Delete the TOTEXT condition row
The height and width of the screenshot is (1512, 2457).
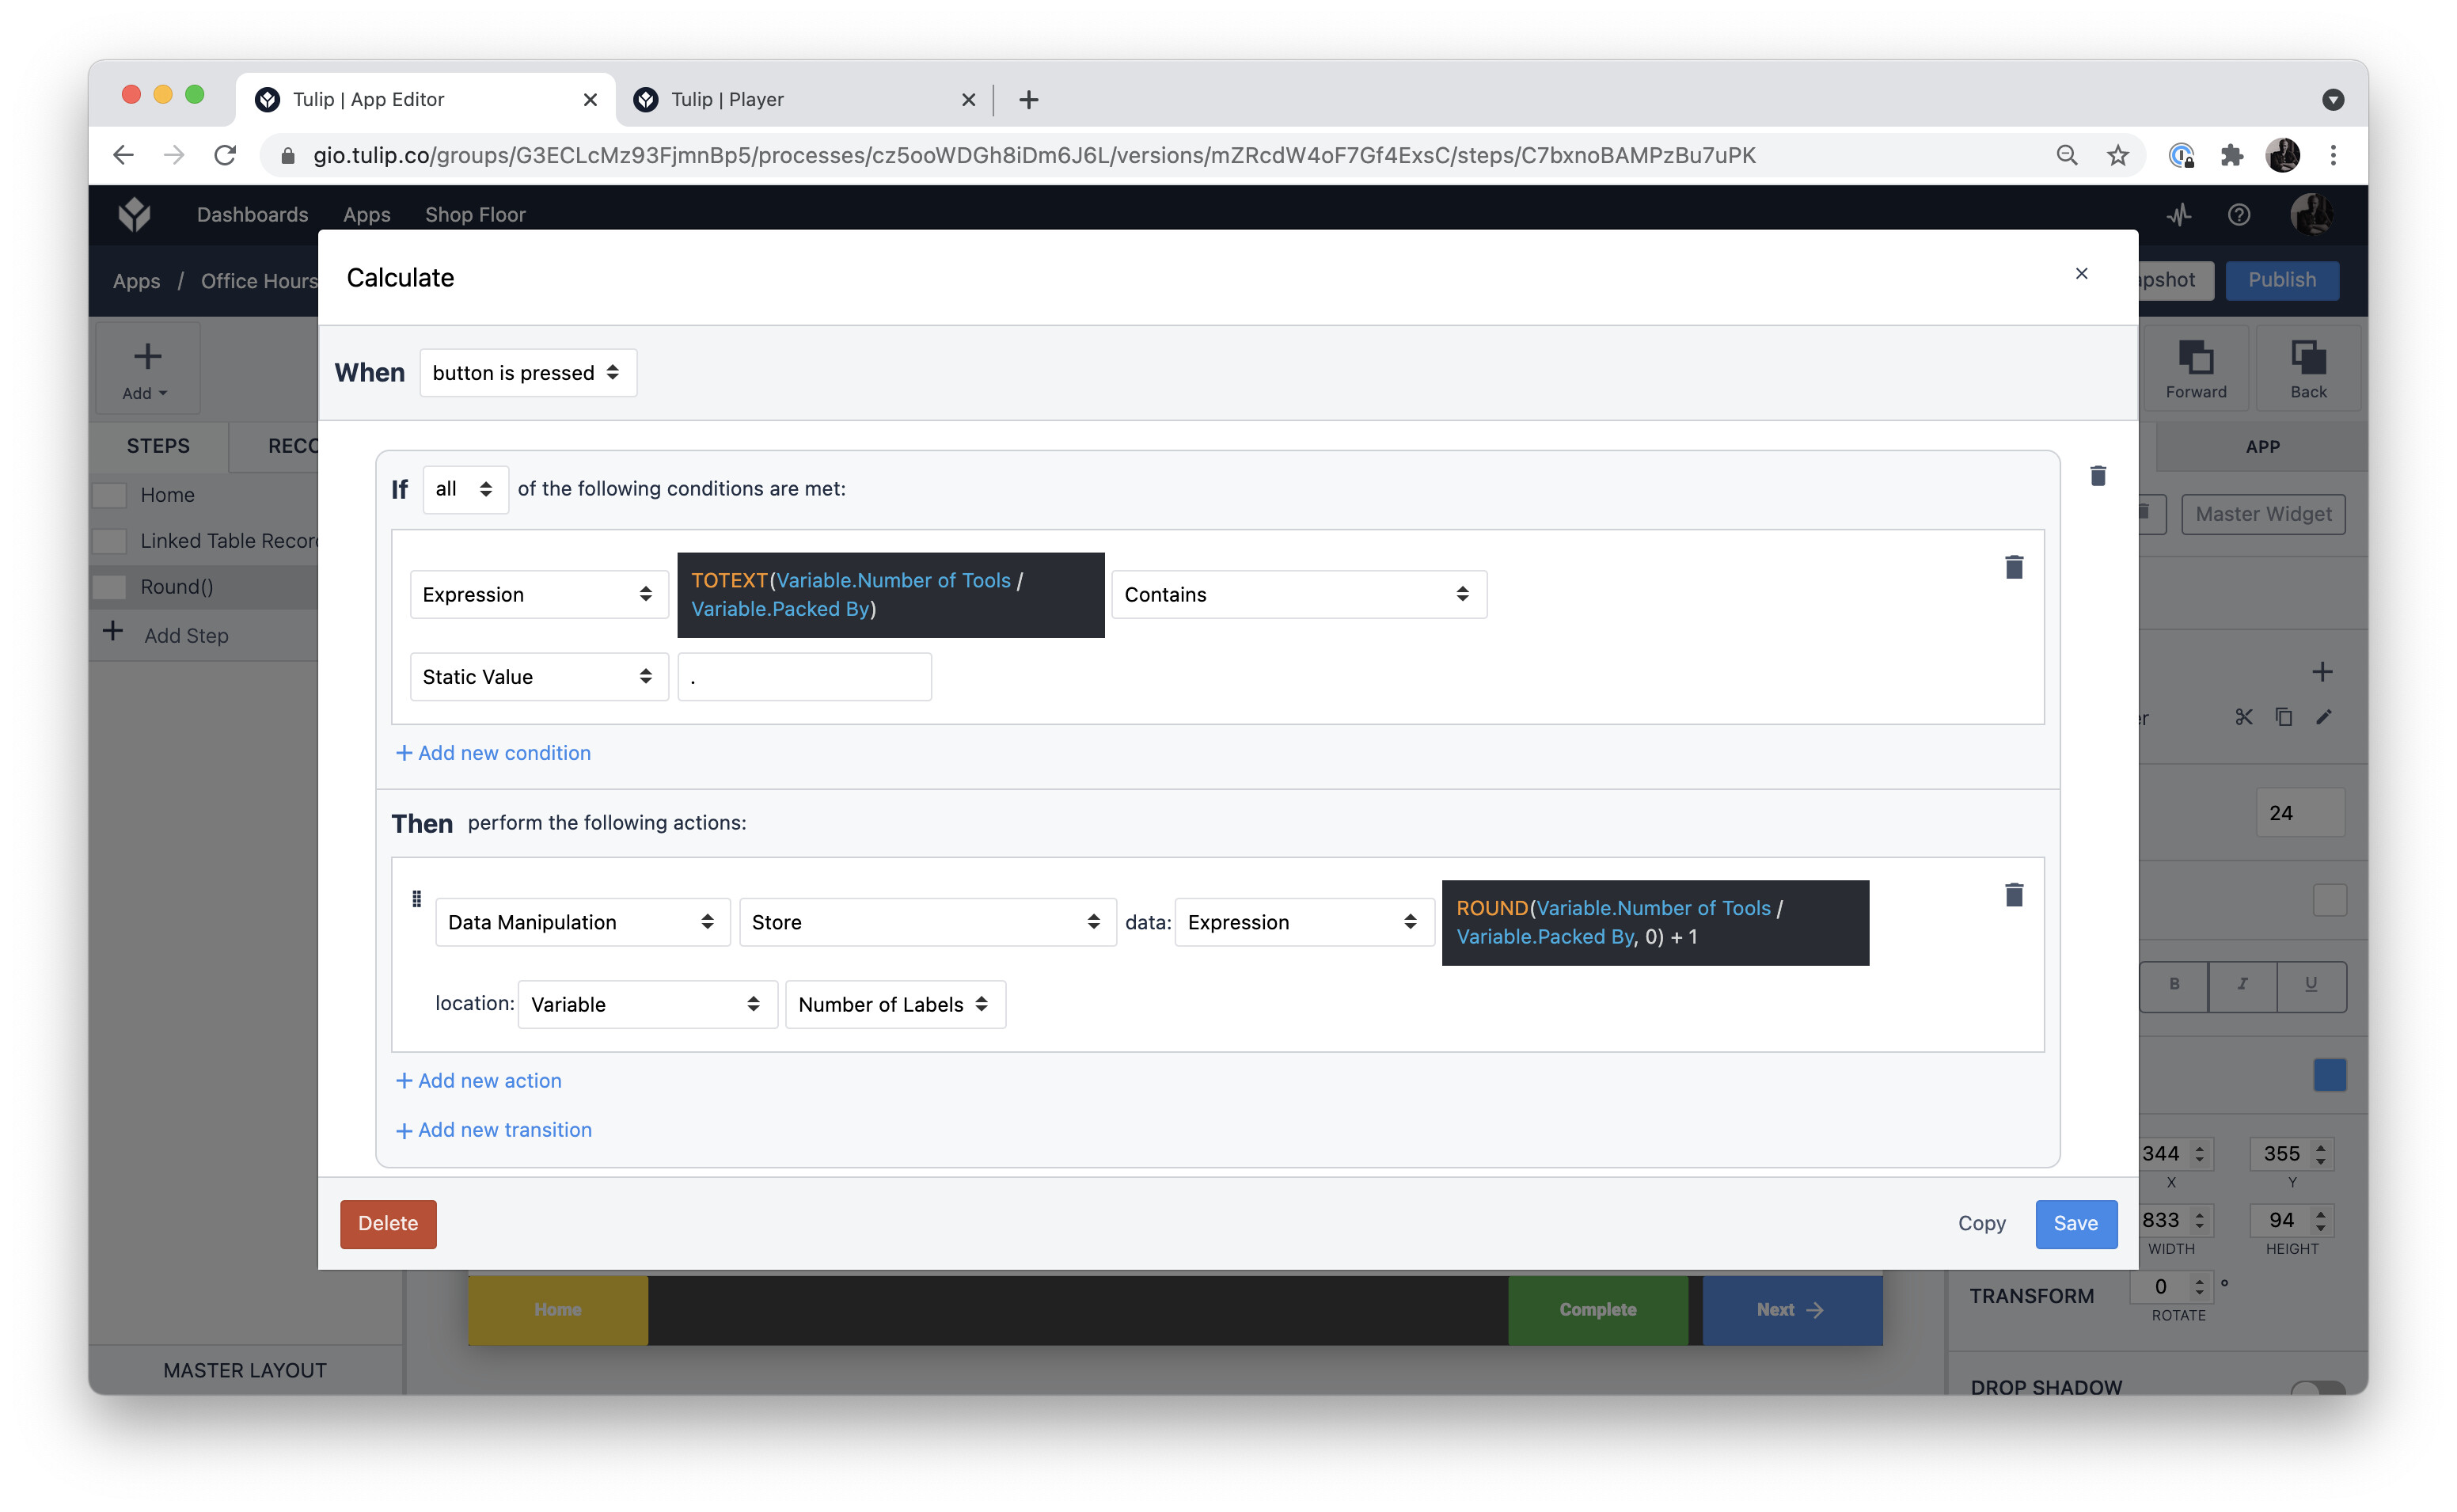click(2013, 567)
